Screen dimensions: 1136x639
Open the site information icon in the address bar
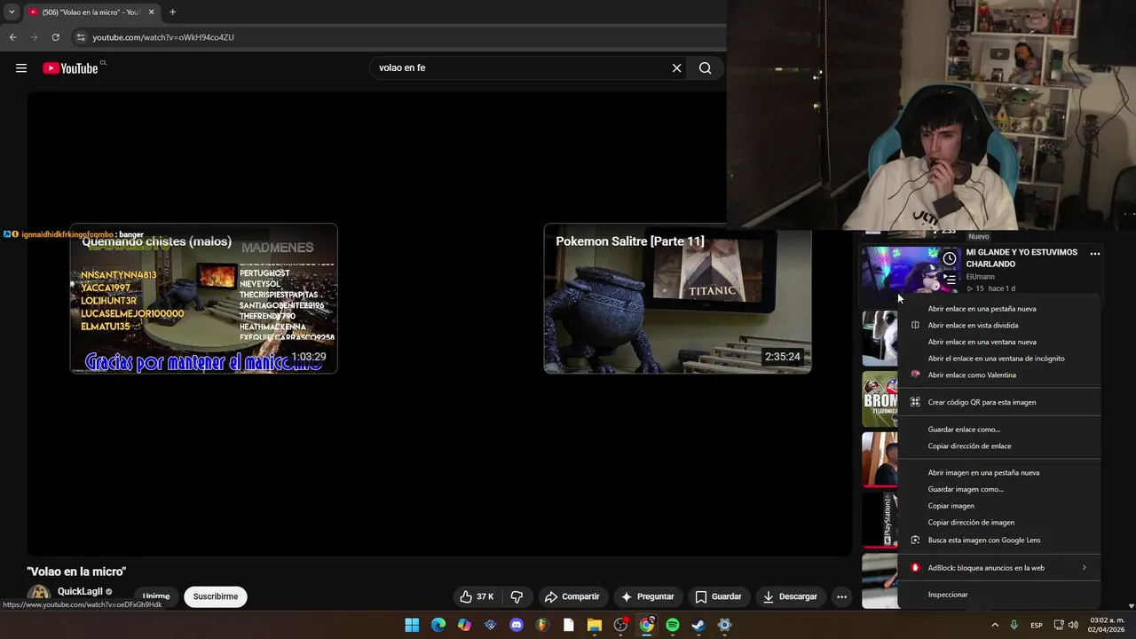coord(80,37)
